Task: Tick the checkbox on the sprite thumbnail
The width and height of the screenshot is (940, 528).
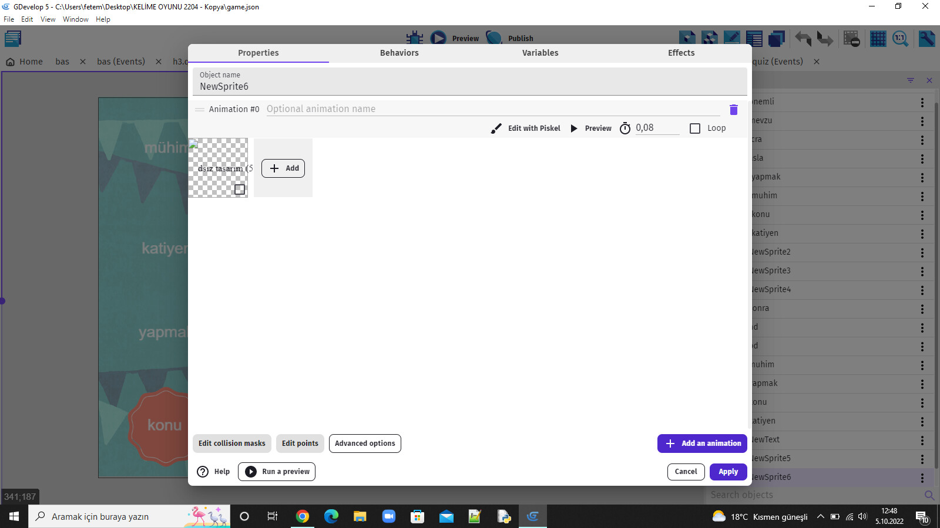Action: tap(239, 189)
